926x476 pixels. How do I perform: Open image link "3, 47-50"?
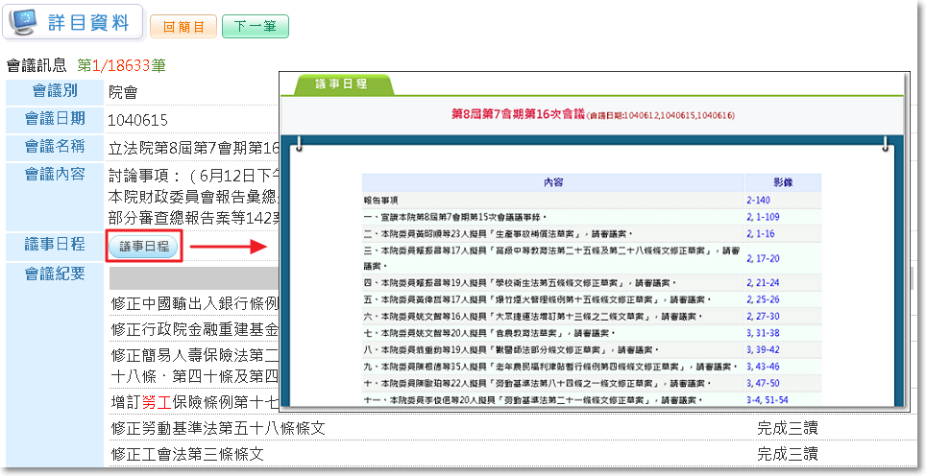point(763,382)
